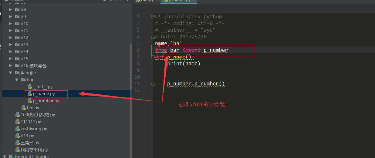
Task: Click the d12 folder icon
Action: point(17,38)
